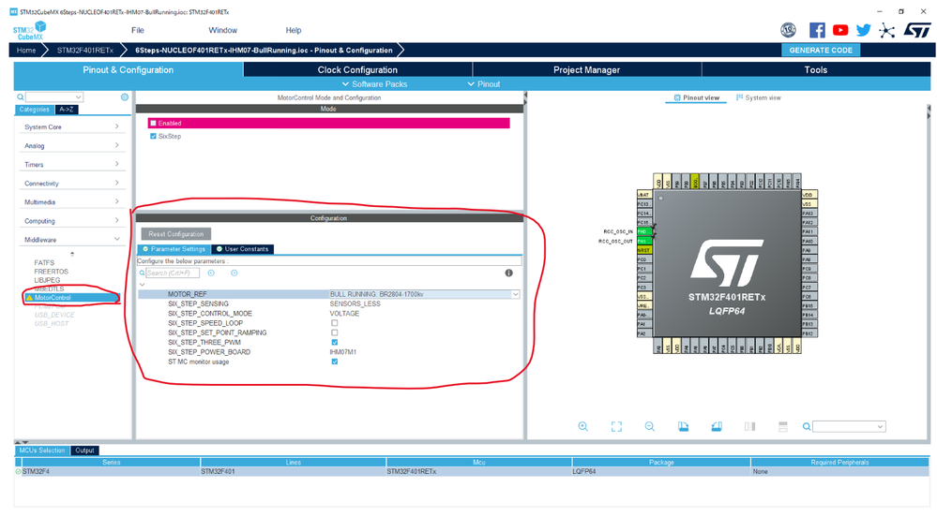Expand System Core category
Viewport: 937px width, 517px height.
tap(71, 126)
